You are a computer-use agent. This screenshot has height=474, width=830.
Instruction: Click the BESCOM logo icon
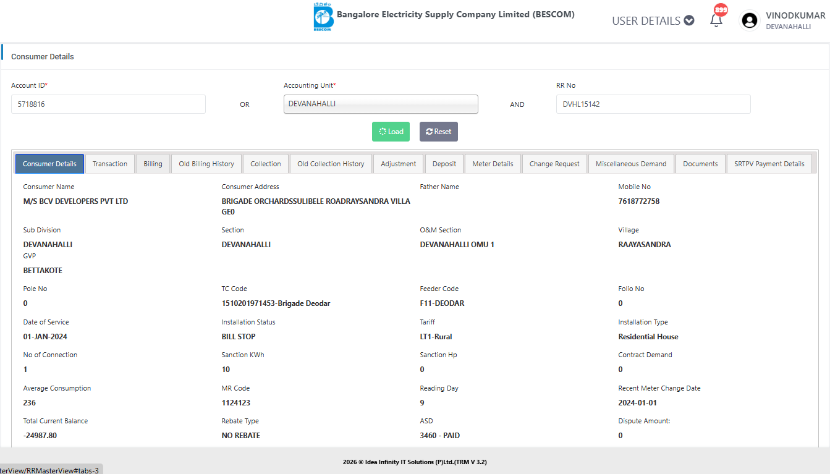[x=323, y=17]
